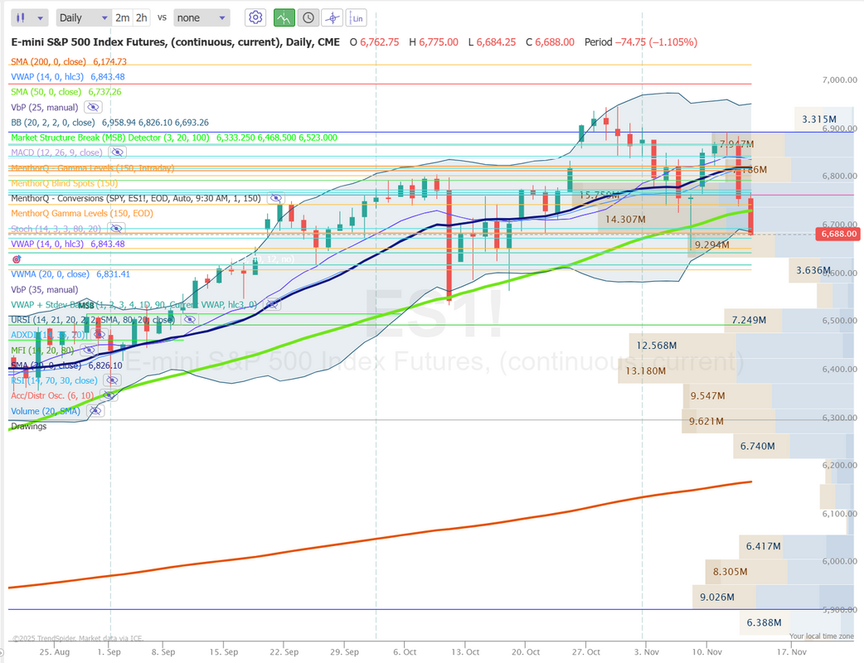Show the RSI indicator with eye icon

(x=112, y=380)
